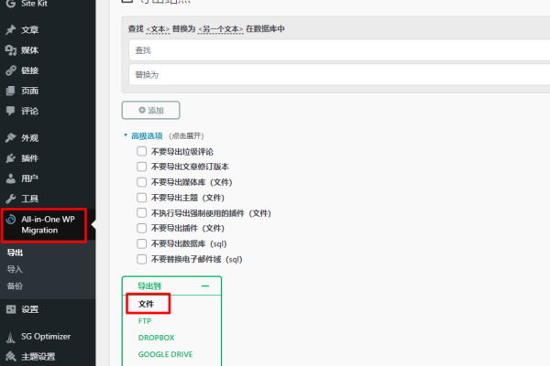Click the user icon beside 用户
Screen dimensions: 550x366
tap(11, 178)
